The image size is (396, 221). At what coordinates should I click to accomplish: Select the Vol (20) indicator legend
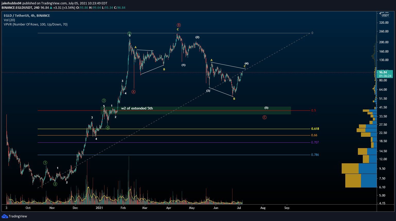point(9,20)
